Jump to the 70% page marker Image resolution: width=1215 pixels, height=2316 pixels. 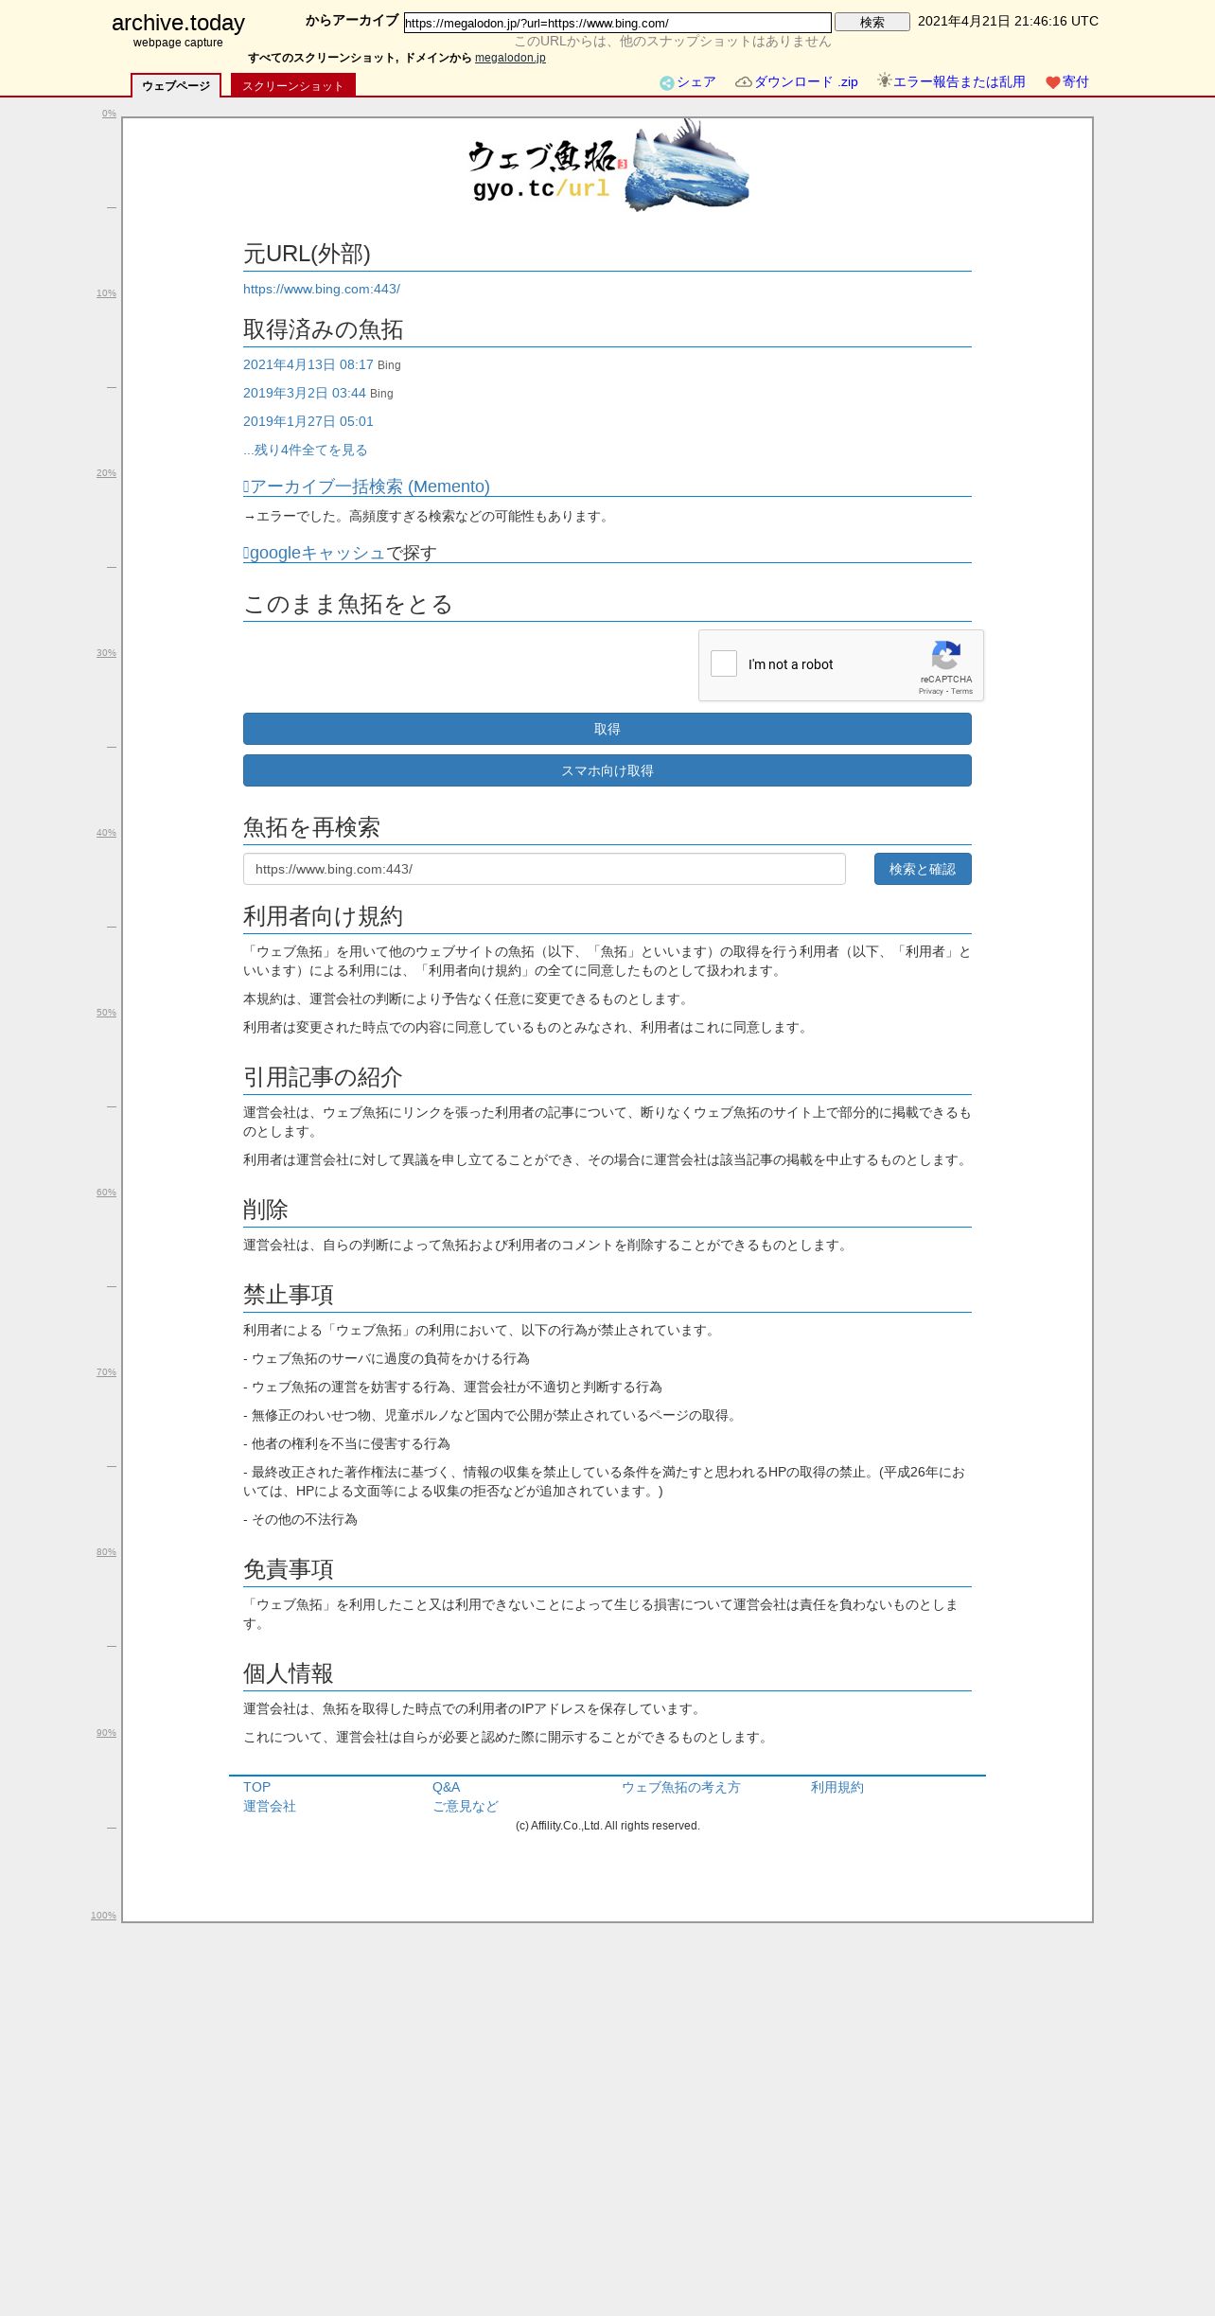coord(106,1372)
